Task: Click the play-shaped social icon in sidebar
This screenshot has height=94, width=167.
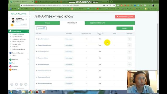Action: [16, 84]
